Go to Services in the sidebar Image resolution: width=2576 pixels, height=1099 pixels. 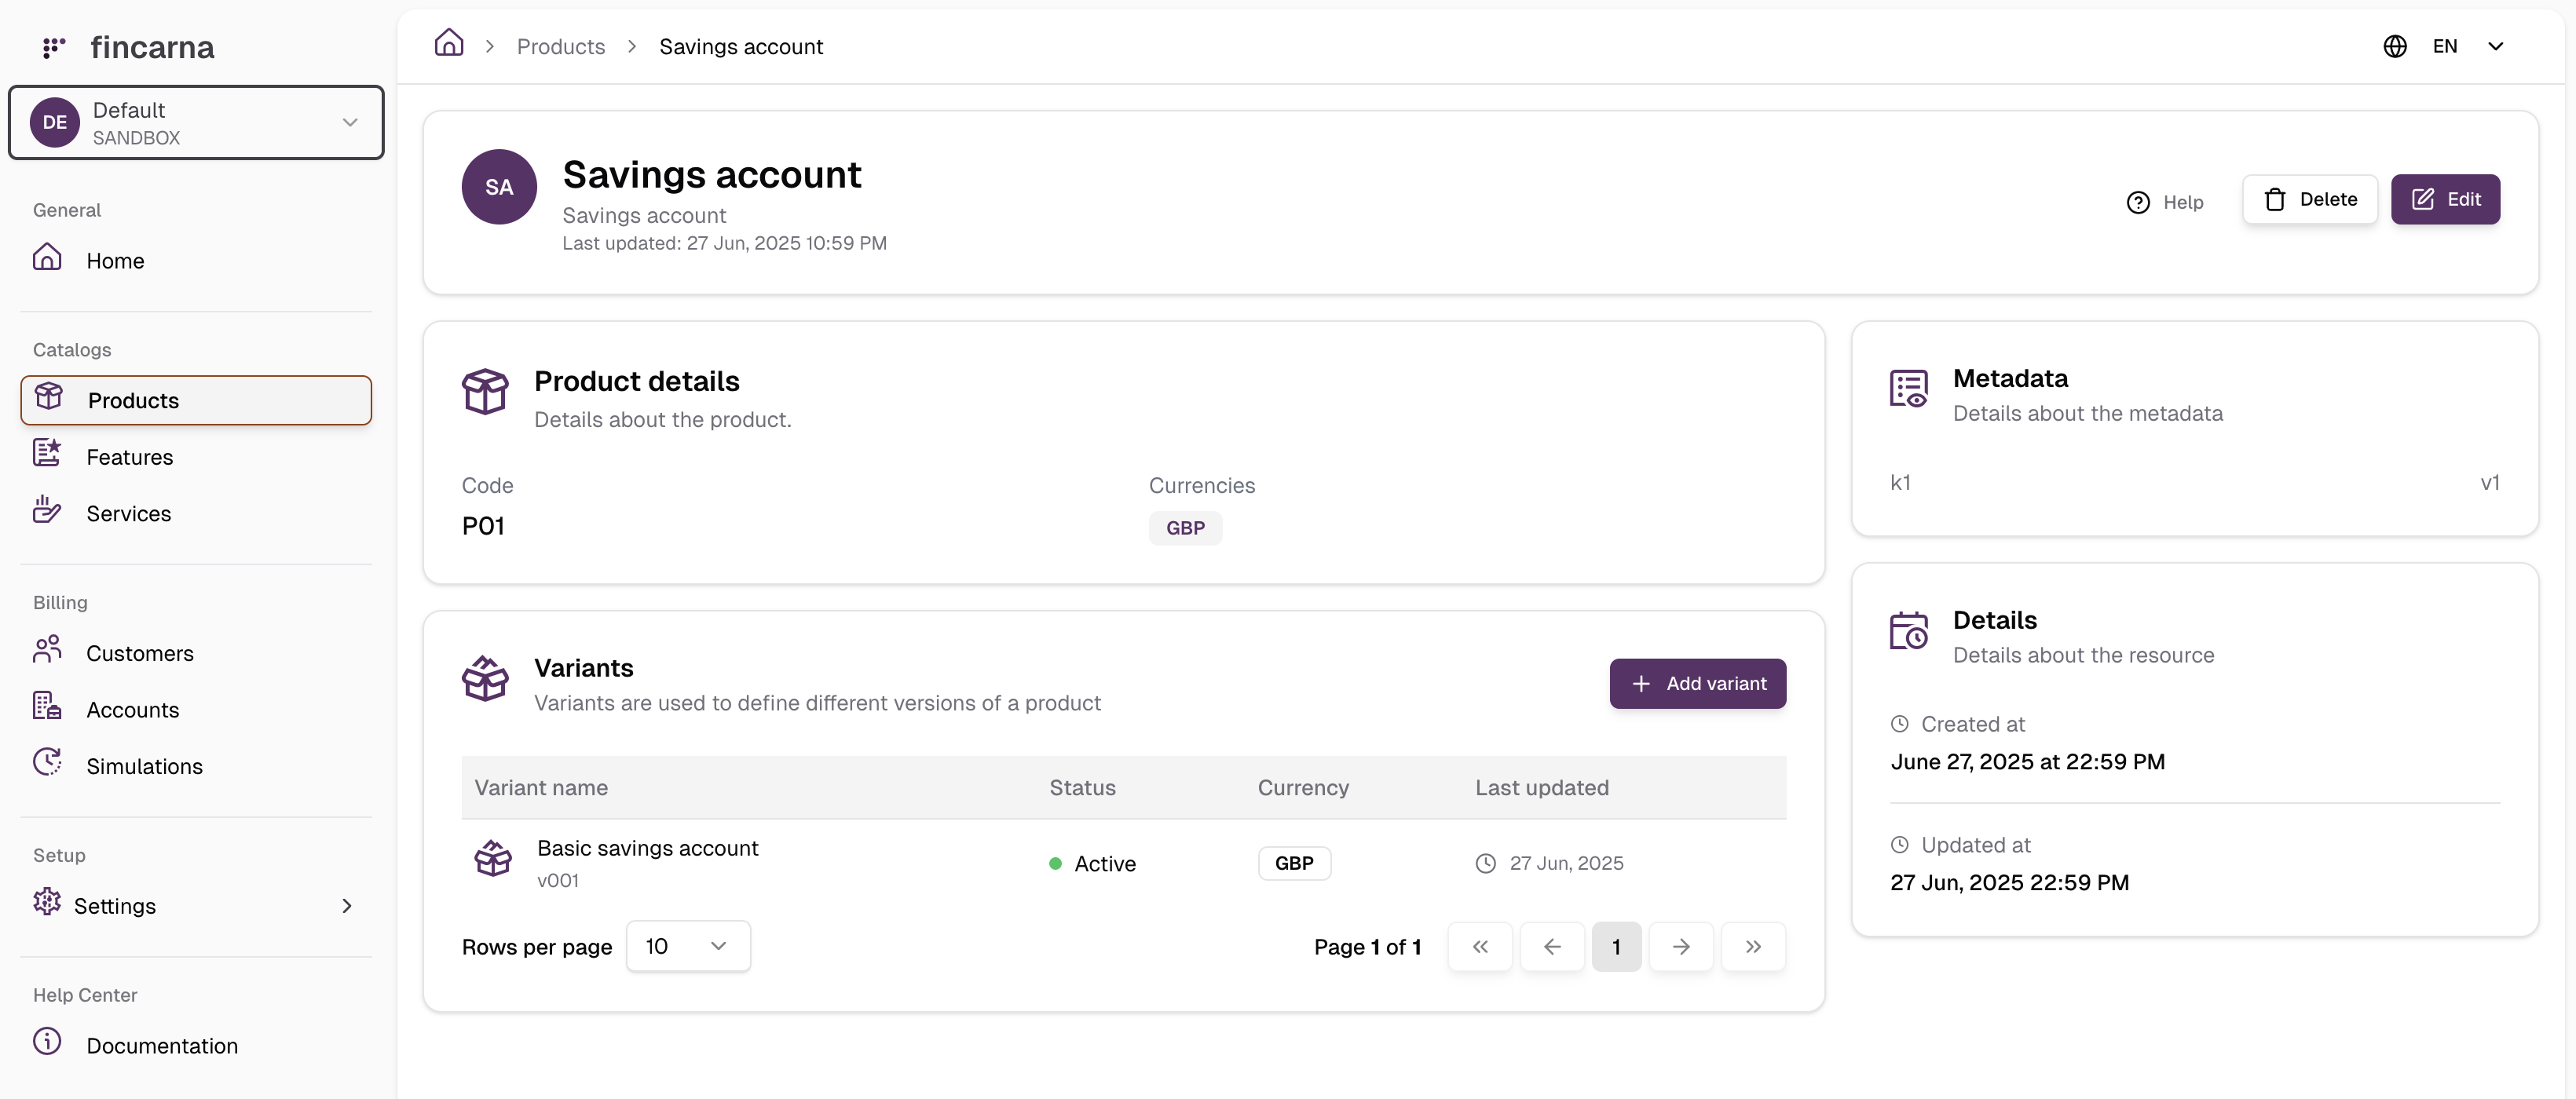tap(196, 513)
